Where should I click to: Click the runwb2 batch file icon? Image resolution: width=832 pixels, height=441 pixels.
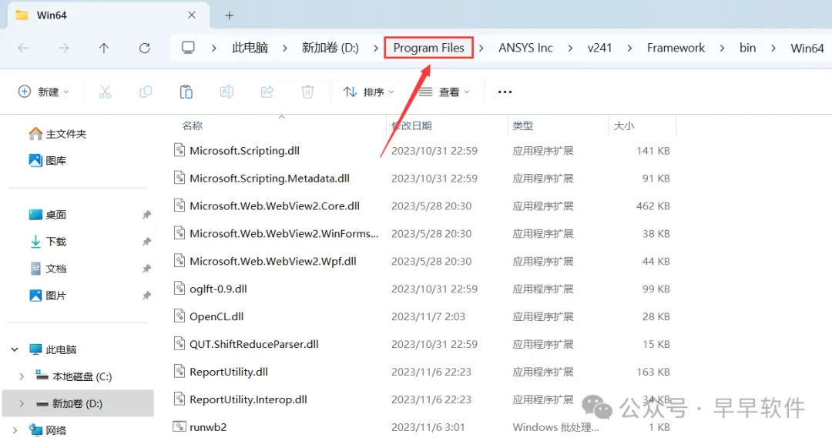pyautogui.click(x=179, y=426)
